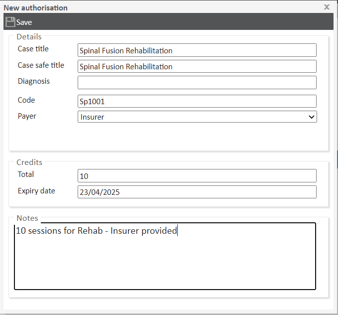Select the empty Diagnosis field
This screenshot has height=315, width=338.
(x=197, y=82)
